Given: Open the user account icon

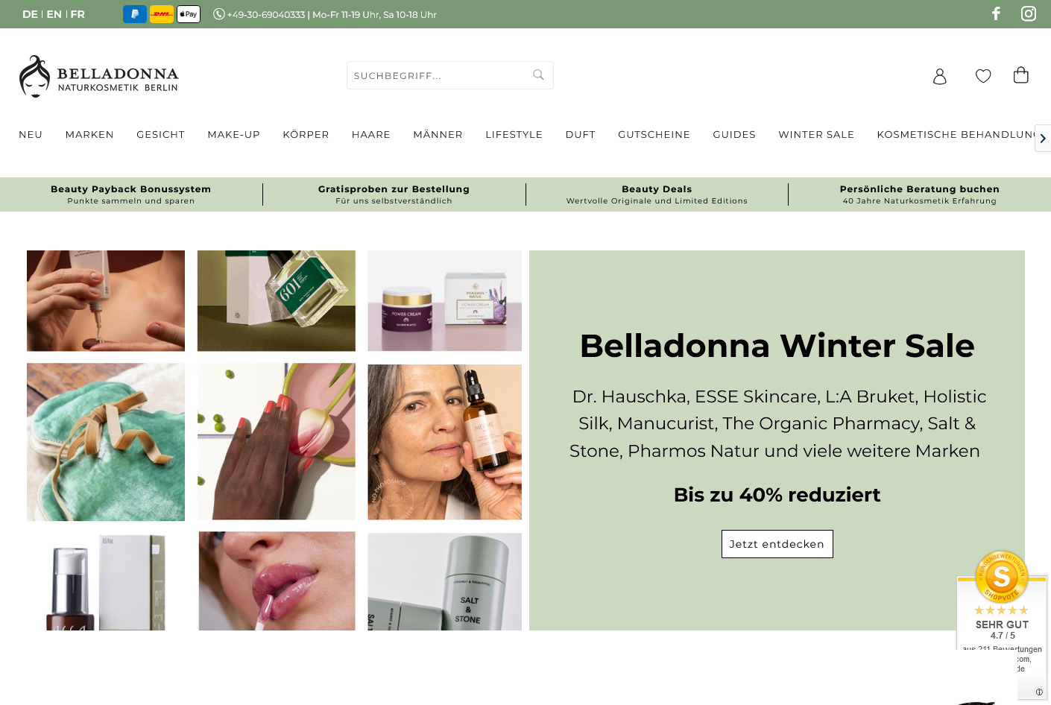Looking at the screenshot, I should point(940,76).
